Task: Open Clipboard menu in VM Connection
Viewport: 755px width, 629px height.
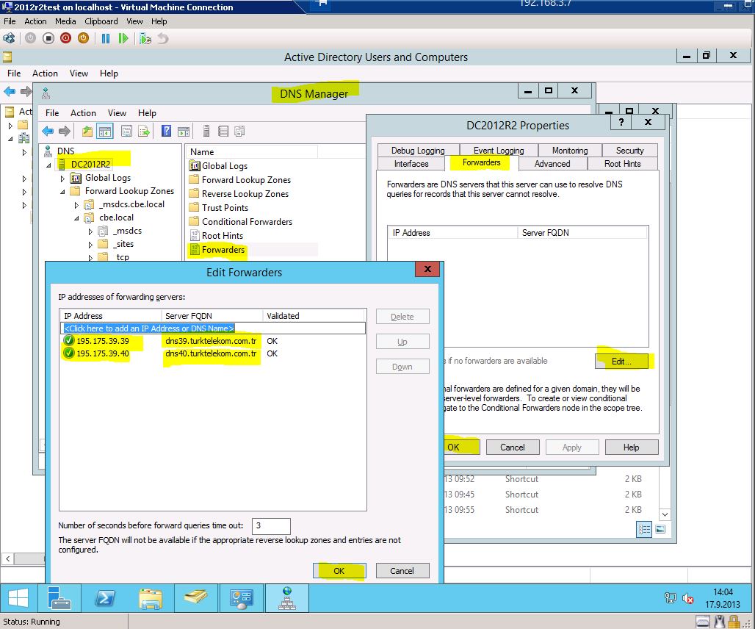Action: pyautogui.click(x=101, y=21)
